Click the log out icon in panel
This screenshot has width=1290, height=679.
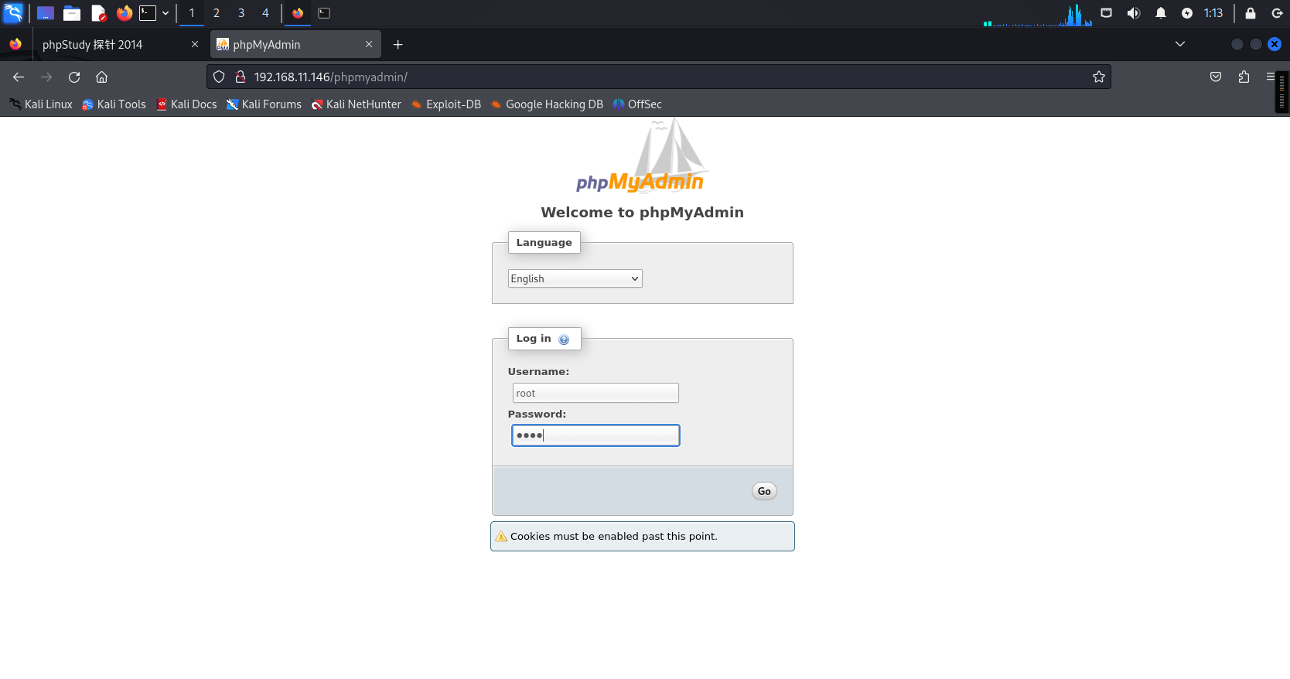[1277, 13]
